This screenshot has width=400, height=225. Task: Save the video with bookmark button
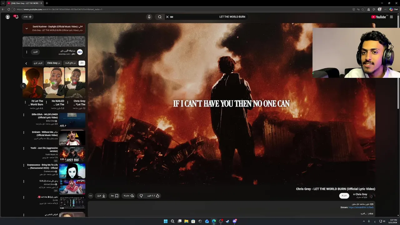coord(114,196)
